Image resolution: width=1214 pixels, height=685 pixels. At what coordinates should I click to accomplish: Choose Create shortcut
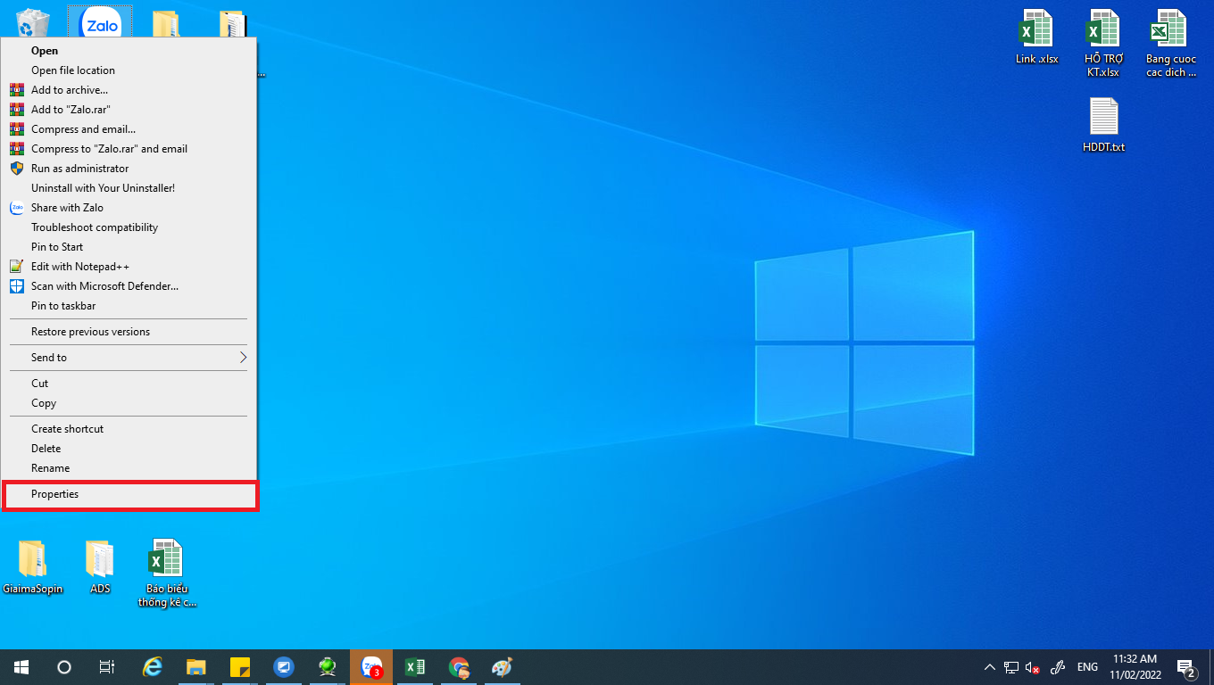(129, 429)
